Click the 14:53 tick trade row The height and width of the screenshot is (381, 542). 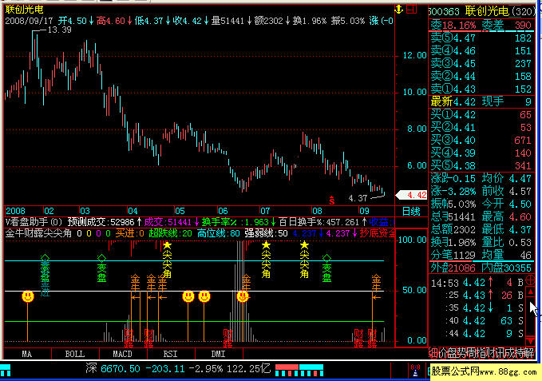(477, 283)
